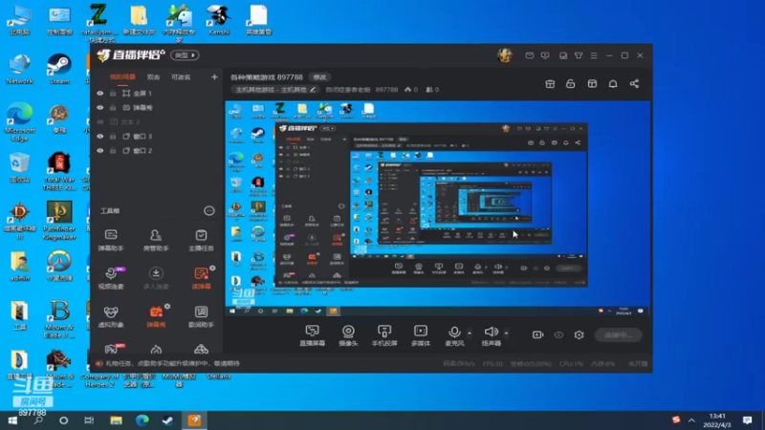Expand the microphone options arrow
Viewport: 765px width, 430px height.
point(470,333)
